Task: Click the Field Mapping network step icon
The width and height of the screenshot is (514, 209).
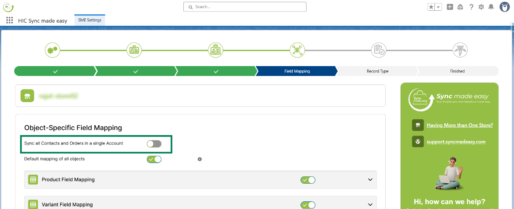Action: [x=297, y=50]
